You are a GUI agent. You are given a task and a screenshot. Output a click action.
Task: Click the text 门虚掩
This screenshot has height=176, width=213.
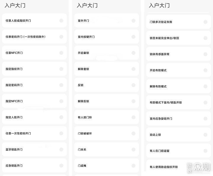coord(82,166)
